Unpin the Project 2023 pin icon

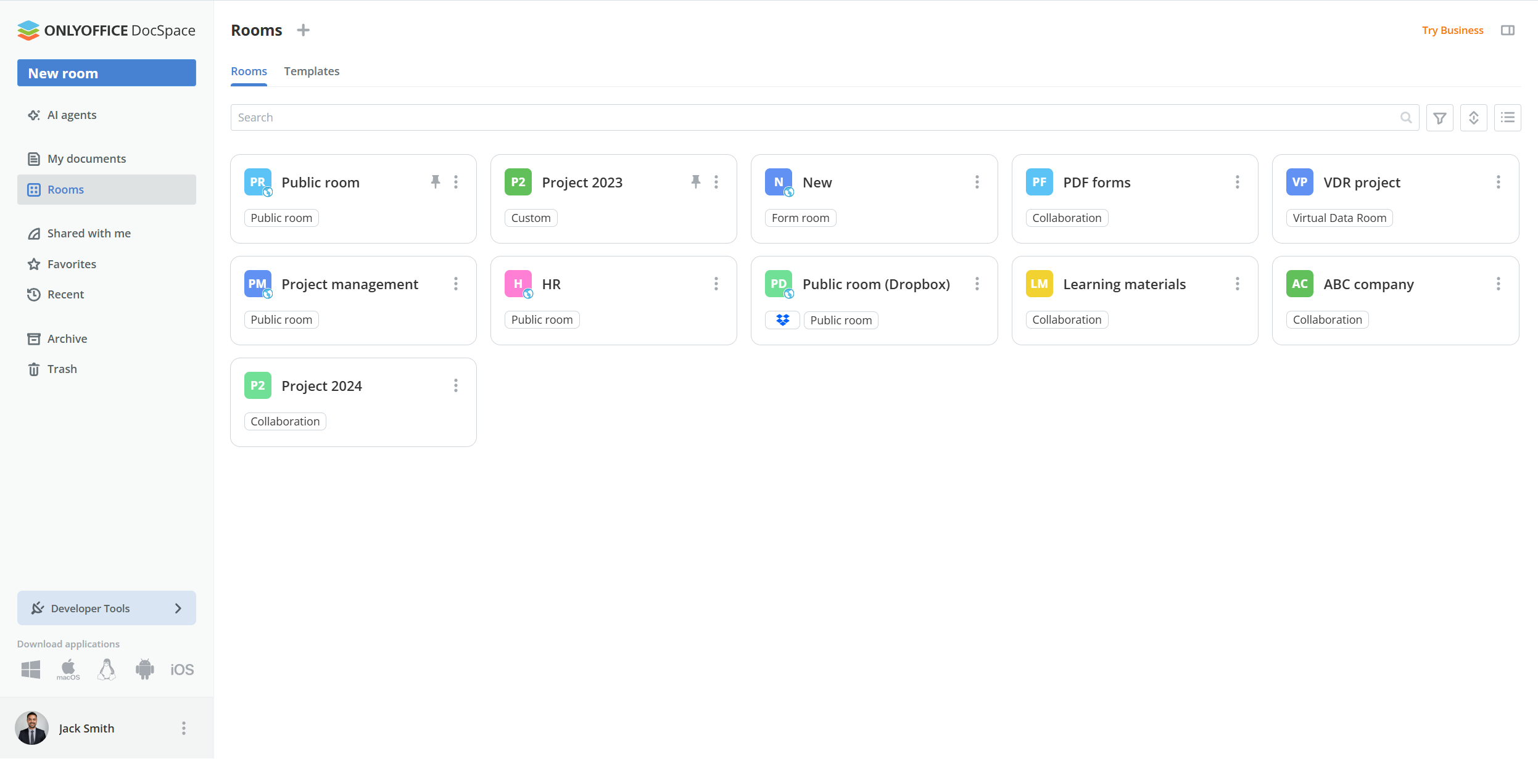click(696, 182)
